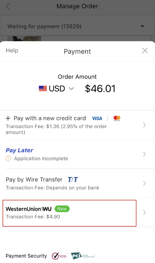
Task: Go back using the header arrow
Action: [x=8, y=7]
